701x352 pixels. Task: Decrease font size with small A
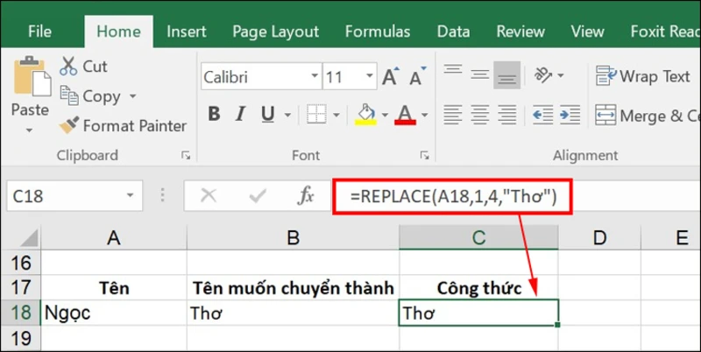pyautogui.click(x=418, y=77)
